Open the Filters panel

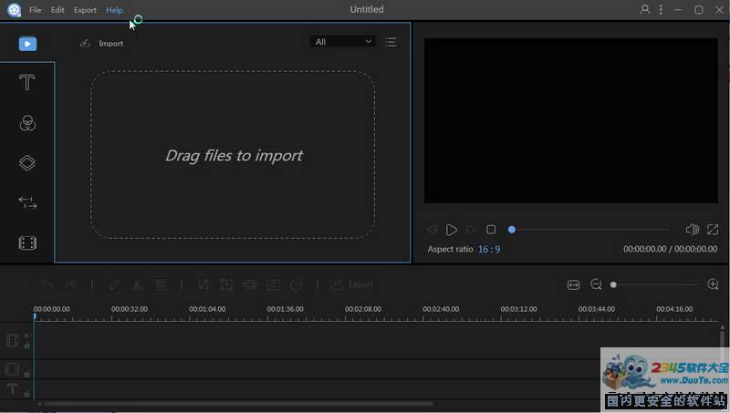click(x=27, y=123)
